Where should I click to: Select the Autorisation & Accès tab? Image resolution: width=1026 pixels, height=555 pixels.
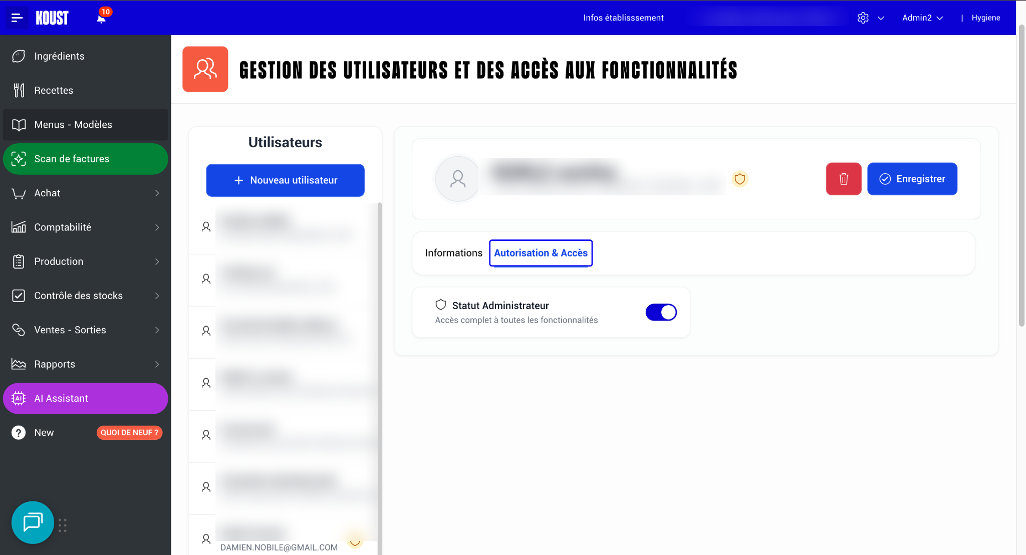541,253
